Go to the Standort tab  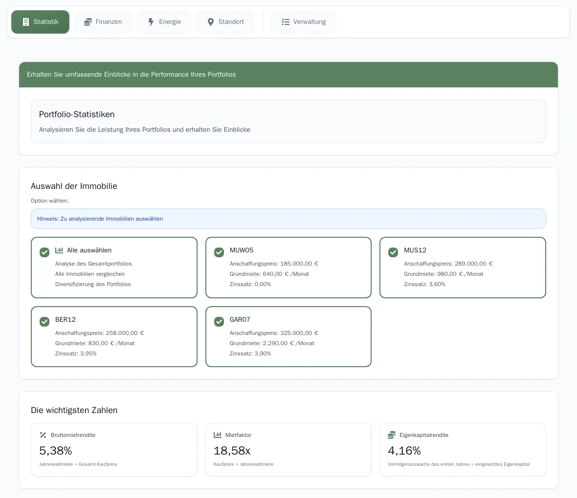(225, 22)
